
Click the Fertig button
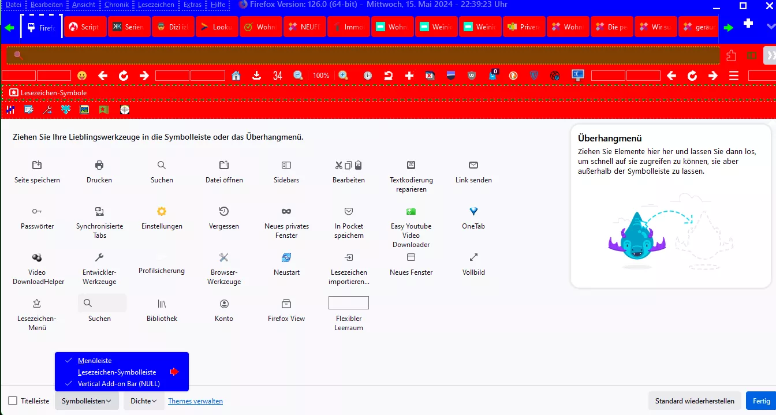point(761,401)
